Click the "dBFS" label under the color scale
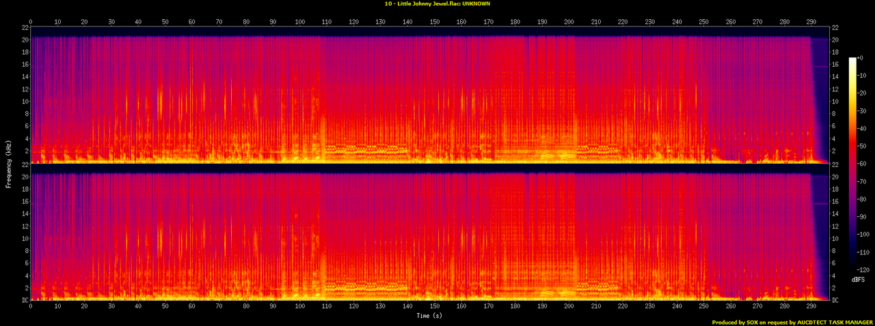 click(x=858, y=280)
